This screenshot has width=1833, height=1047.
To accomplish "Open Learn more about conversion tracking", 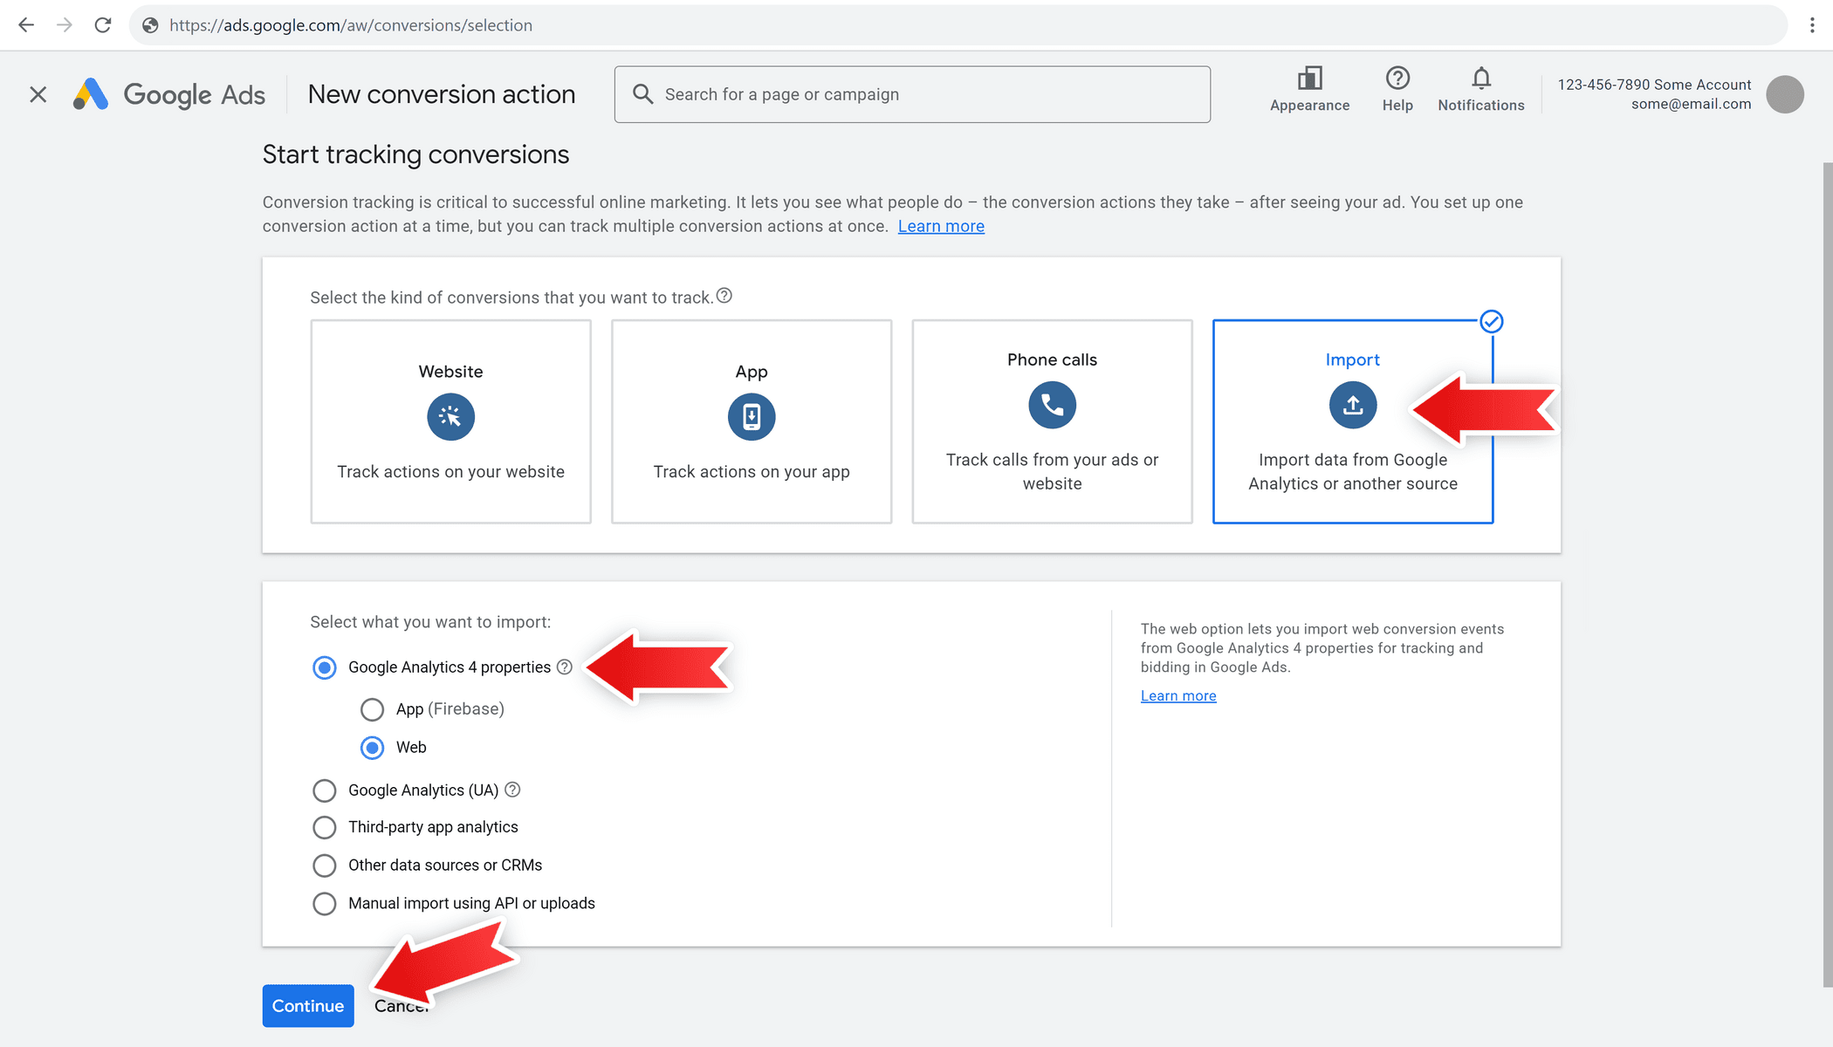I will [x=941, y=225].
